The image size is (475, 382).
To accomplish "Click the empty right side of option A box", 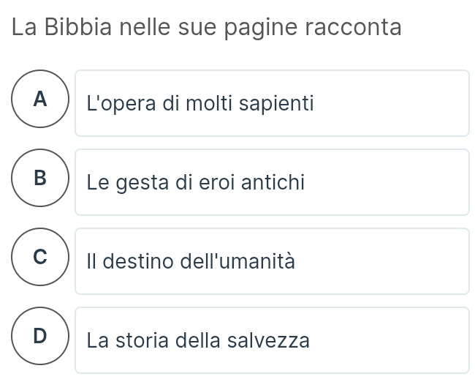I will (409, 103).
